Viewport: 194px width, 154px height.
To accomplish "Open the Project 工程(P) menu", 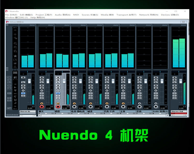I will (x=44, y=15).
